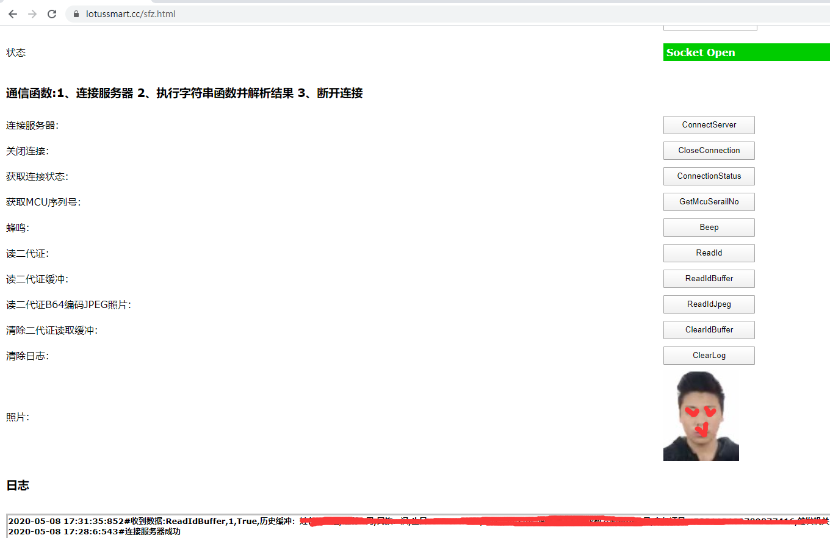Click the browser back arrow
Screen dimensions: 830x538
click(x=12, y=13)
